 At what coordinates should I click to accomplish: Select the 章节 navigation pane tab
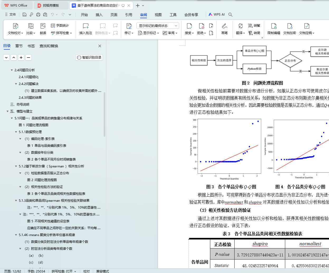(x=19, y=46)
